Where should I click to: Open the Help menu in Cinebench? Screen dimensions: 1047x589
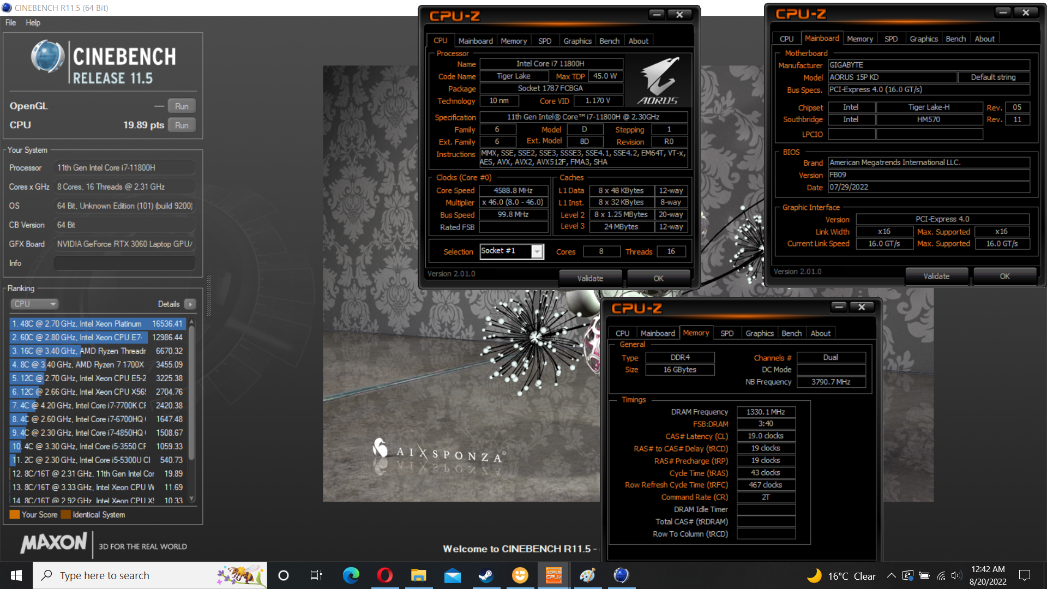(x=33, y=22)
